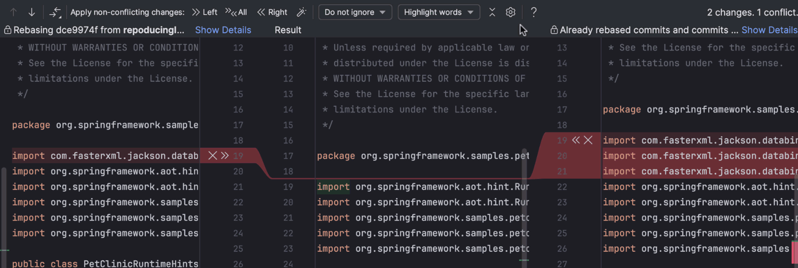Image resolution: width=798 pixels, height=268 pixels.
Task: Click '* Unless required by applicable law' line in Result pane
Action: (x=426, y=47)
